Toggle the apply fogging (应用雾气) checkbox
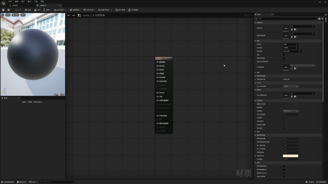This screenshot has width=328, height=184. (x=284, y=118)
